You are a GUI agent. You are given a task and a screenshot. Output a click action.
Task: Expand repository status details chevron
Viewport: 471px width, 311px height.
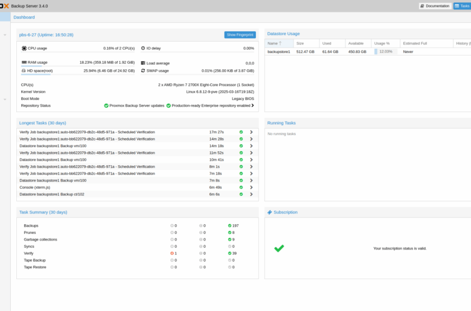point(252,105)
